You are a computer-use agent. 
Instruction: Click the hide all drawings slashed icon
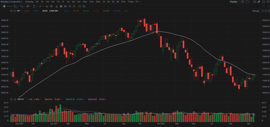click(70, 6)
